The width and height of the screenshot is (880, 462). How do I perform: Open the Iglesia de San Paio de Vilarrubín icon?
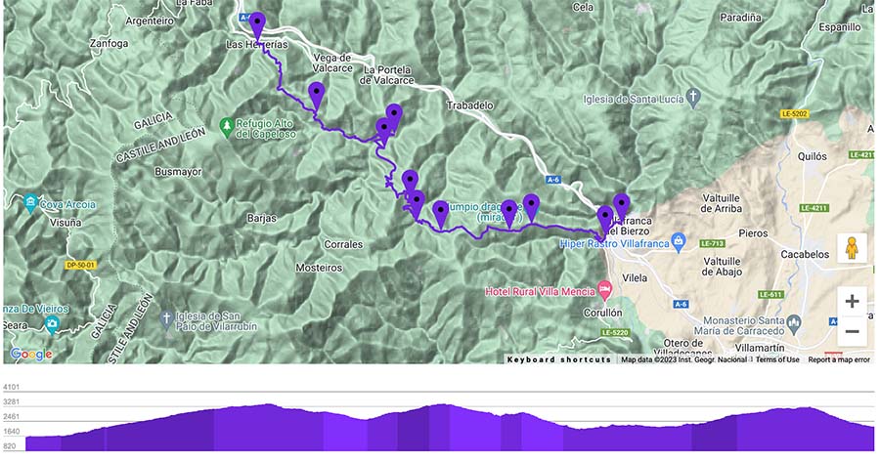point(165,318)
